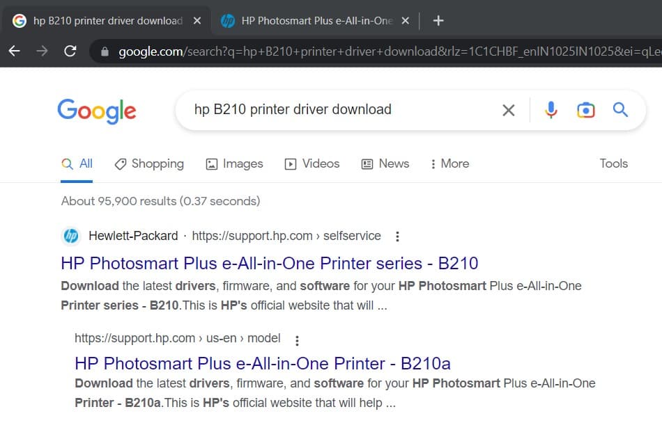Click the voice search microphone icon
Viewport: 662px width, 439px height.
(551, 110)
